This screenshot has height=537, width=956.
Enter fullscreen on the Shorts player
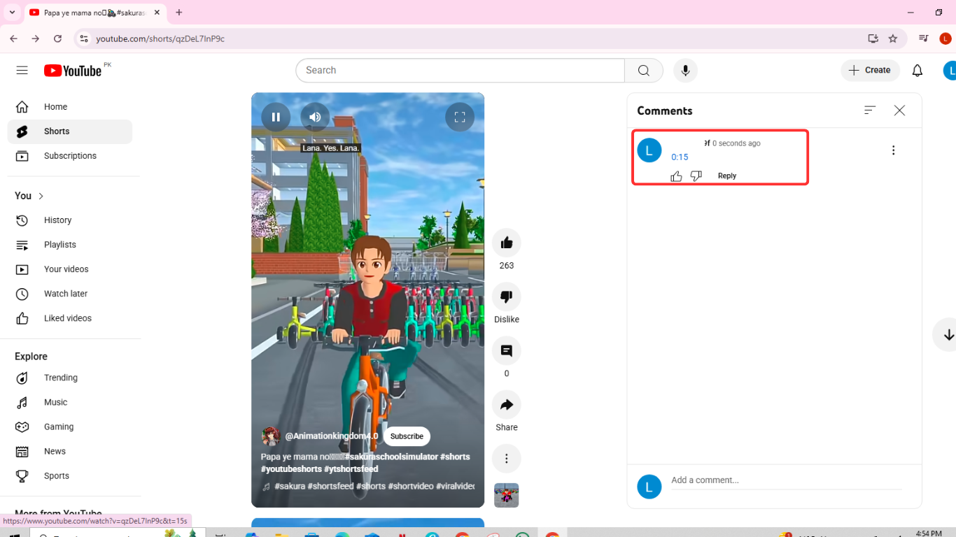[460, 117]
